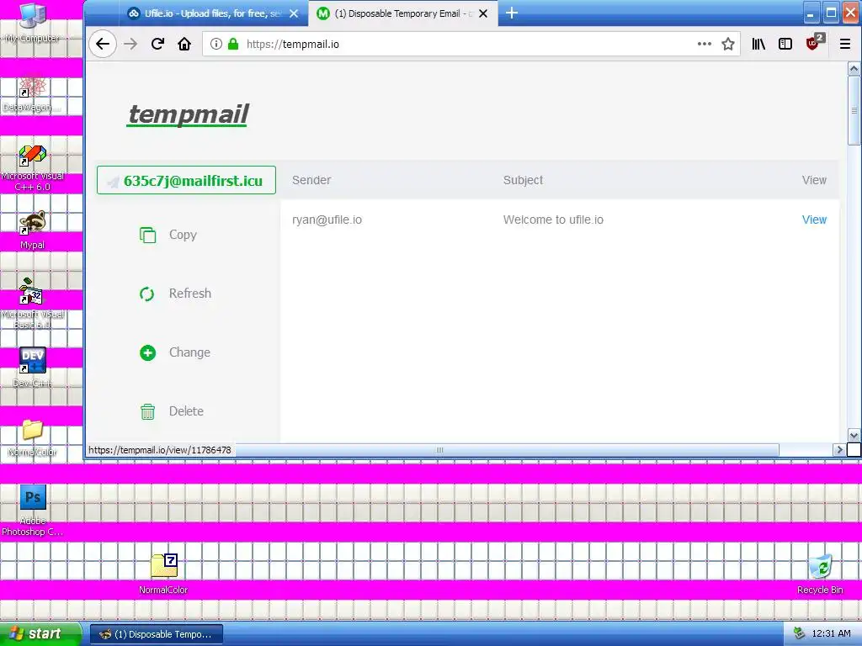Open the uBlock Origin extension icon

(814, 42)
